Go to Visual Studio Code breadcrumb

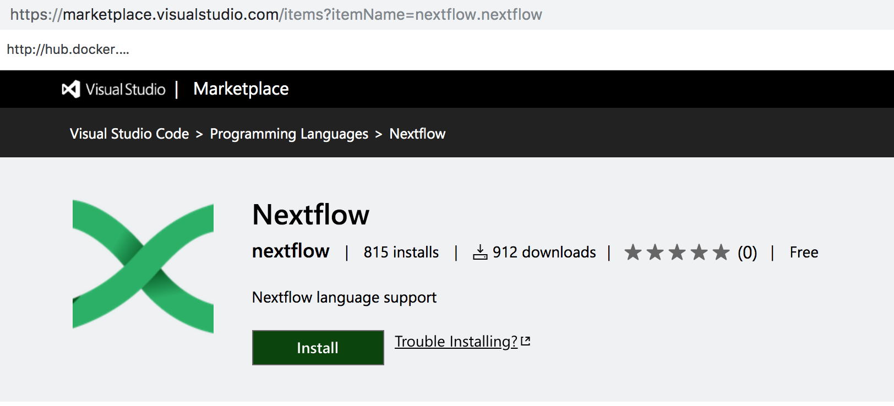(x=129, y=134)
